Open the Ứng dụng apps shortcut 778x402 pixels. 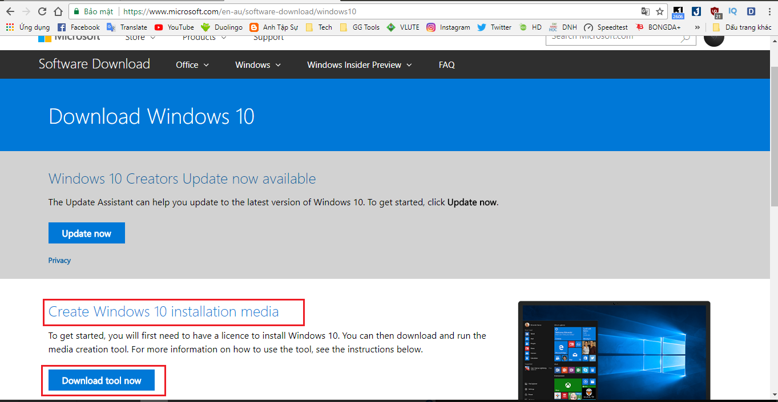28,27
